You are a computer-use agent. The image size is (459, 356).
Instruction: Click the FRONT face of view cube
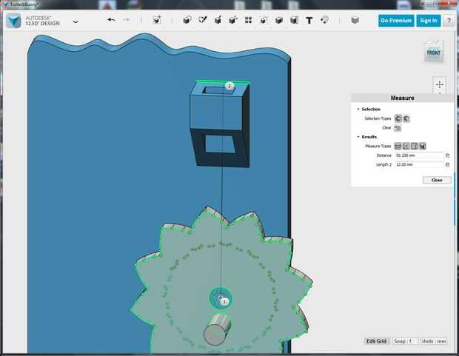[434, 53]
